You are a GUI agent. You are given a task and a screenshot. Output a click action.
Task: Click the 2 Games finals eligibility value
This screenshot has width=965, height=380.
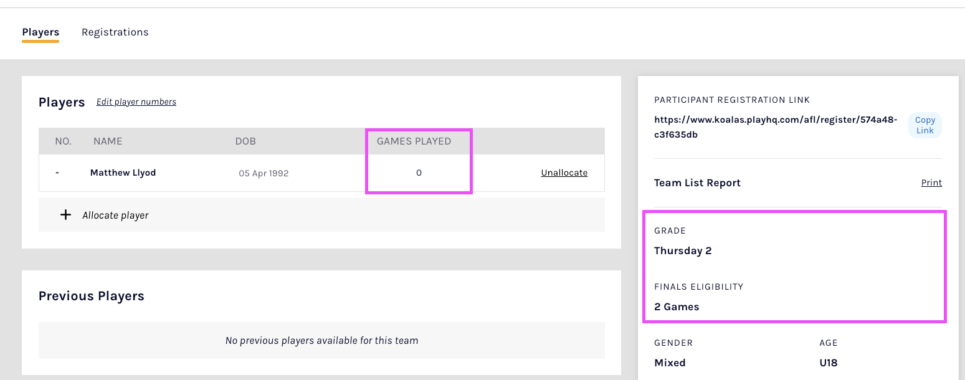pos(677,307)
